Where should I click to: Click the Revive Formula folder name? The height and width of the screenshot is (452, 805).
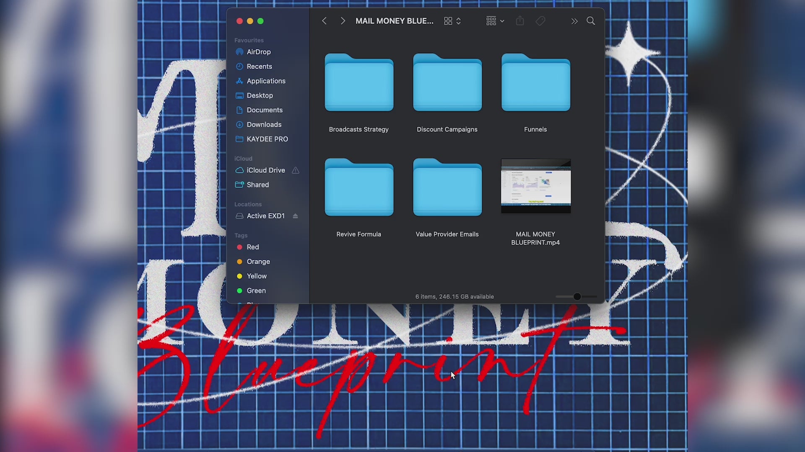point(359,234)
